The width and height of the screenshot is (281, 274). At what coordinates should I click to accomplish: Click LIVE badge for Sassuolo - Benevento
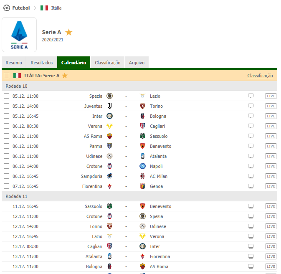(271, 206)
